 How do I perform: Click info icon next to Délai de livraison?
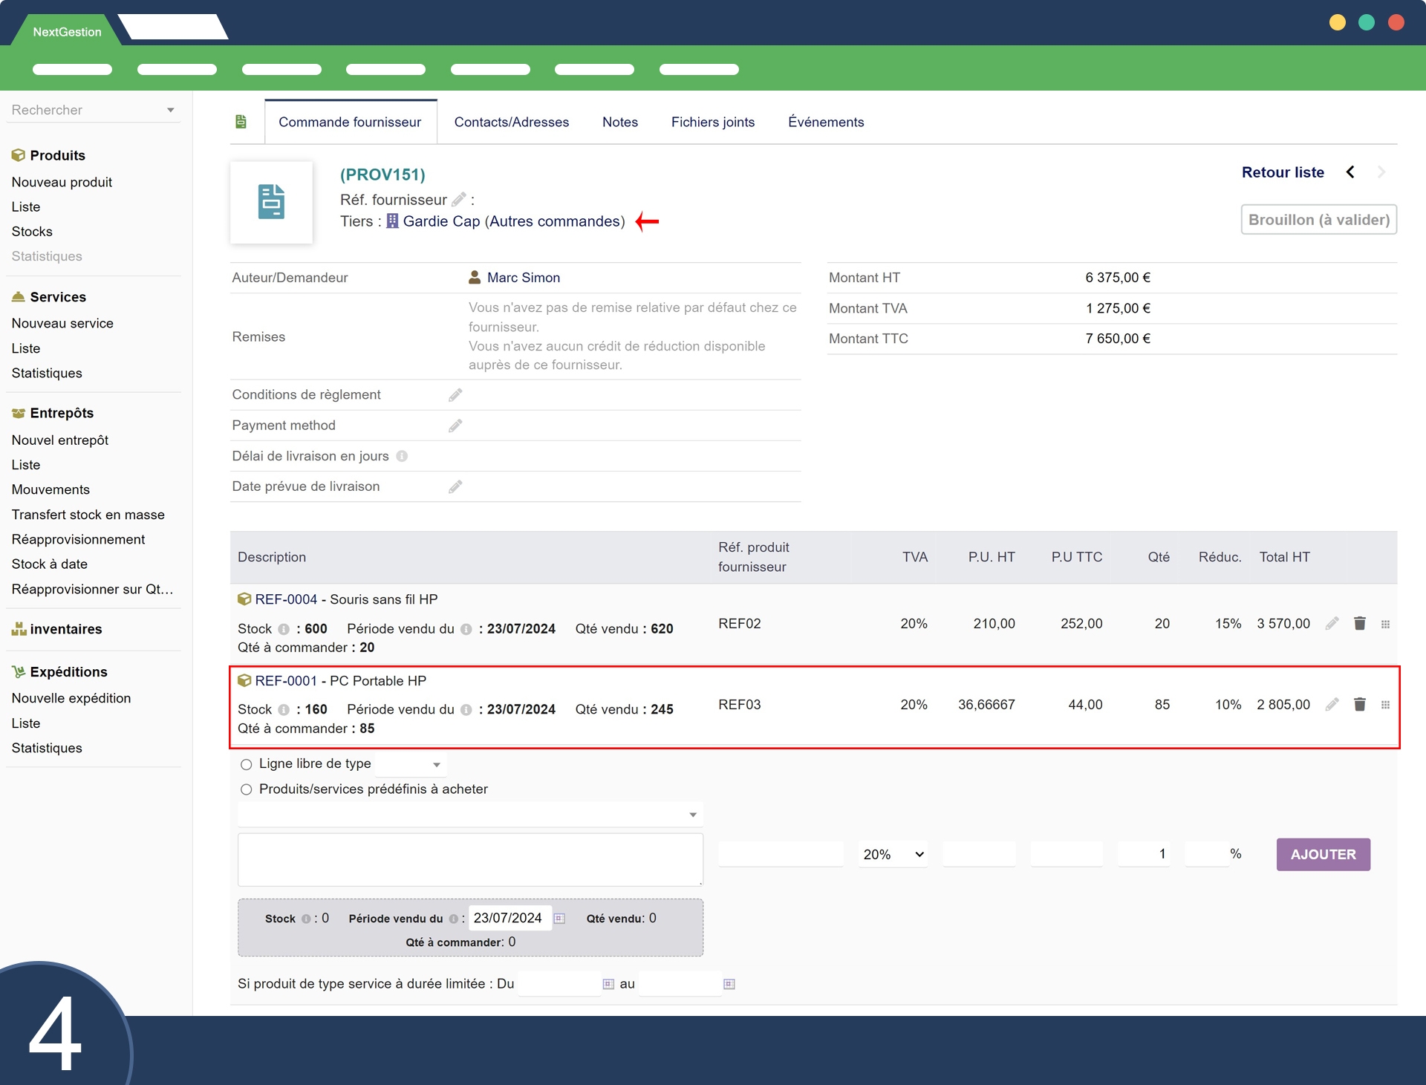402,456
